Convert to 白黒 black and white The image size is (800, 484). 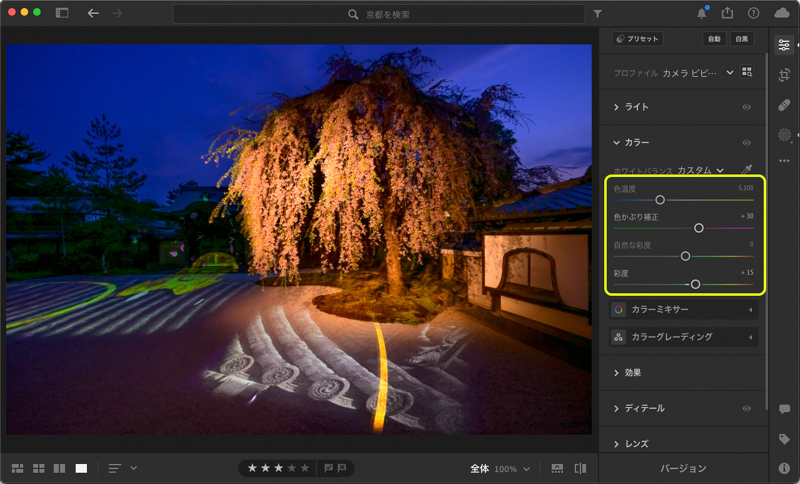[742, 39]
